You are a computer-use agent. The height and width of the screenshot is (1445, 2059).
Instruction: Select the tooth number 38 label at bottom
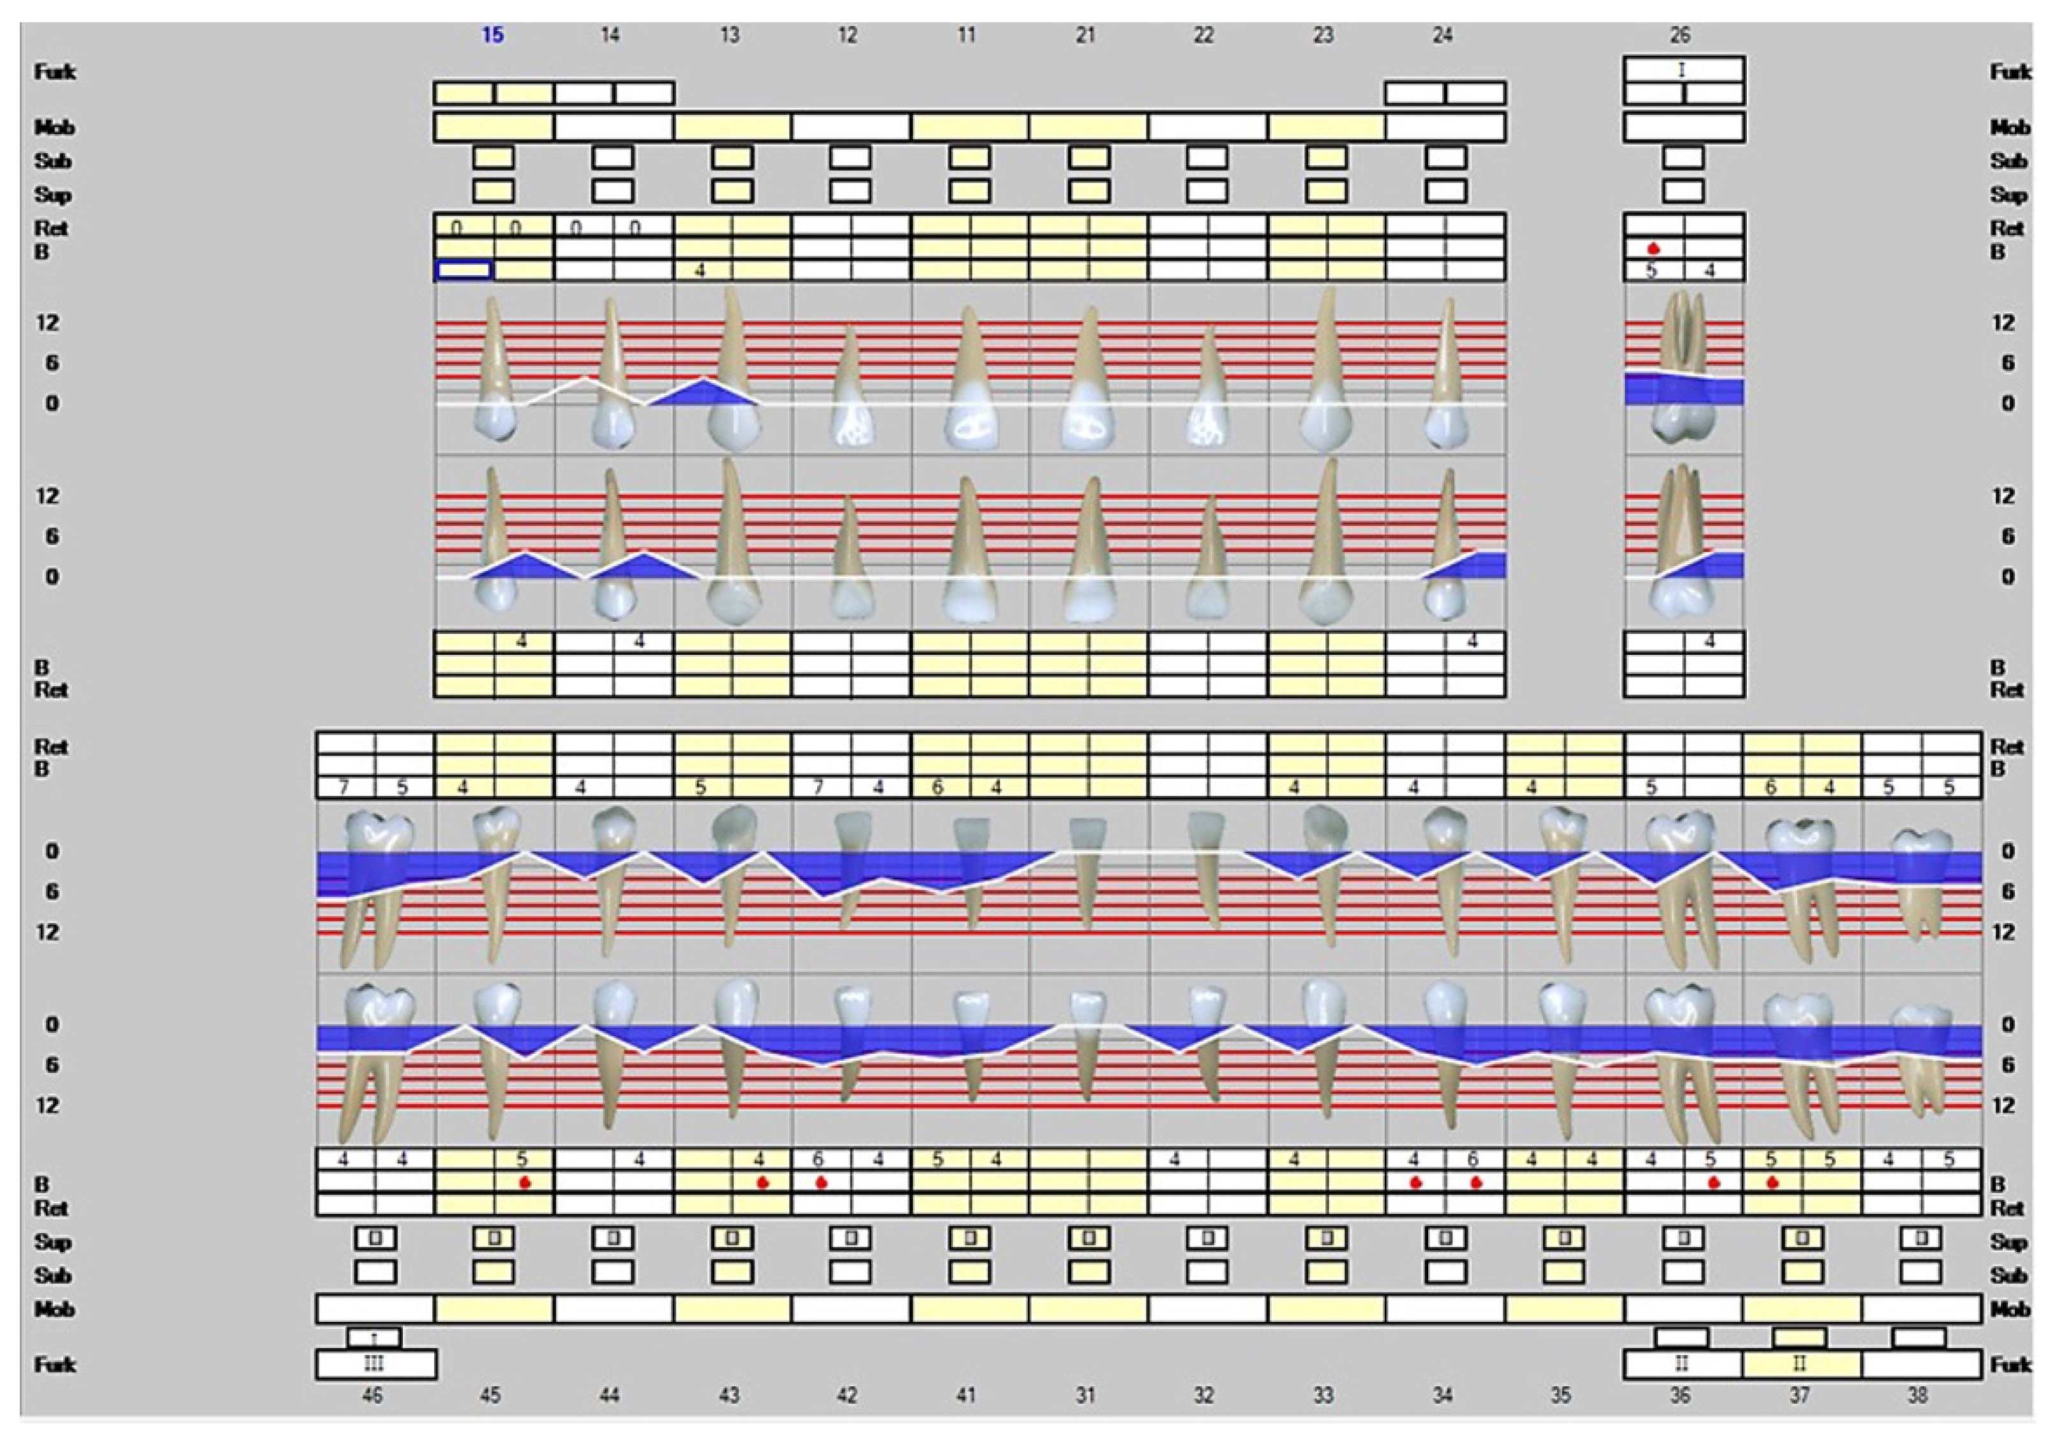[x=1917, y=1395]
